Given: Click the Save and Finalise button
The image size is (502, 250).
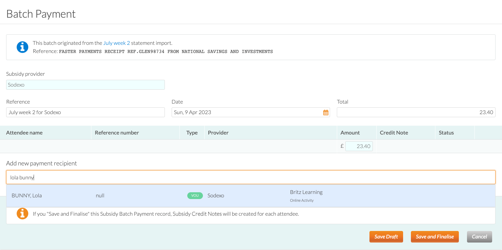Looking at the screenshot, I should pos(435,237).
